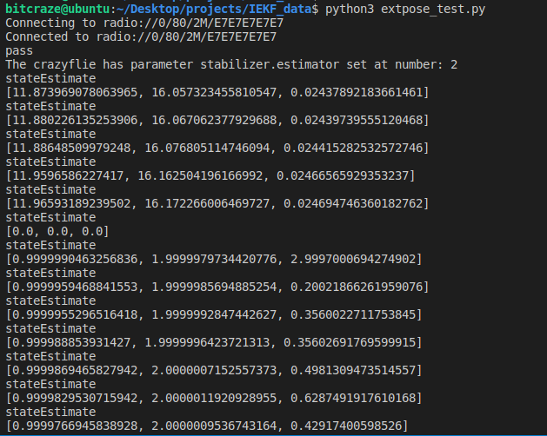Click the line ending with 0.20021866261959076

[x=217, y=287]
